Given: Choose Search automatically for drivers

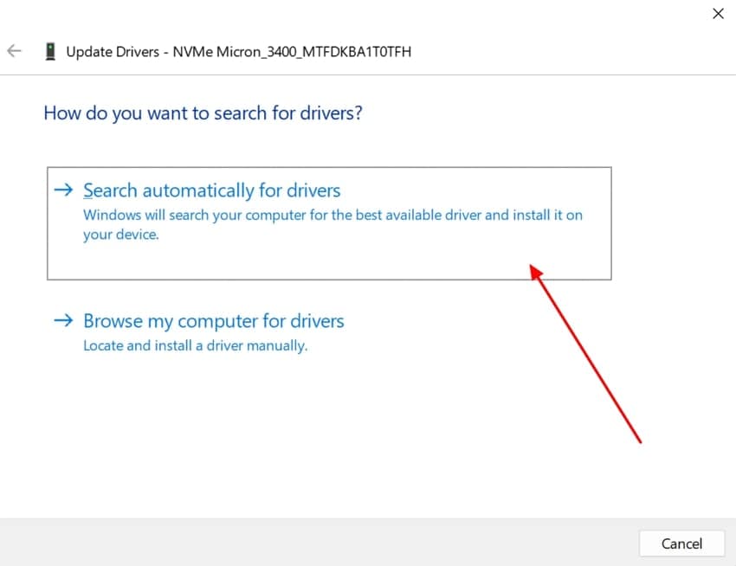Looking at the screenshot, I should click(329, 223).
